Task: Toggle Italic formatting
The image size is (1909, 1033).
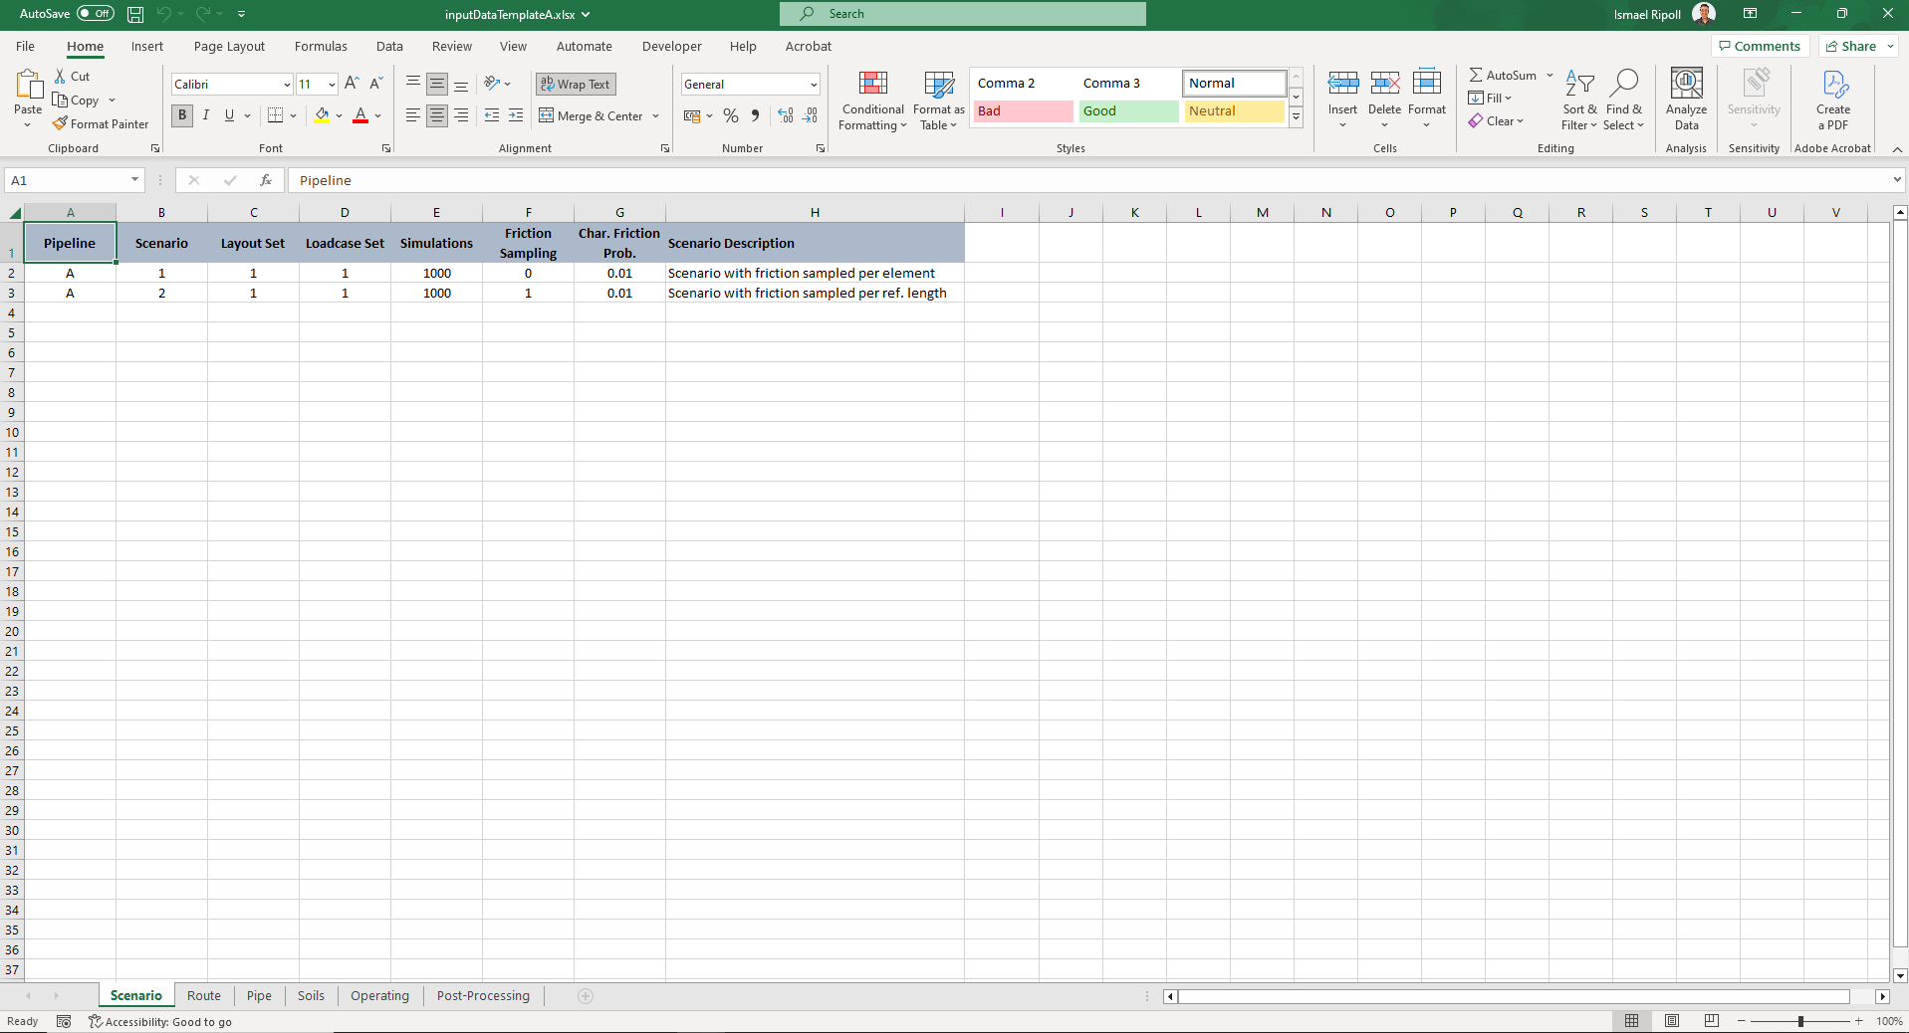Action: (x=205, y=114)
